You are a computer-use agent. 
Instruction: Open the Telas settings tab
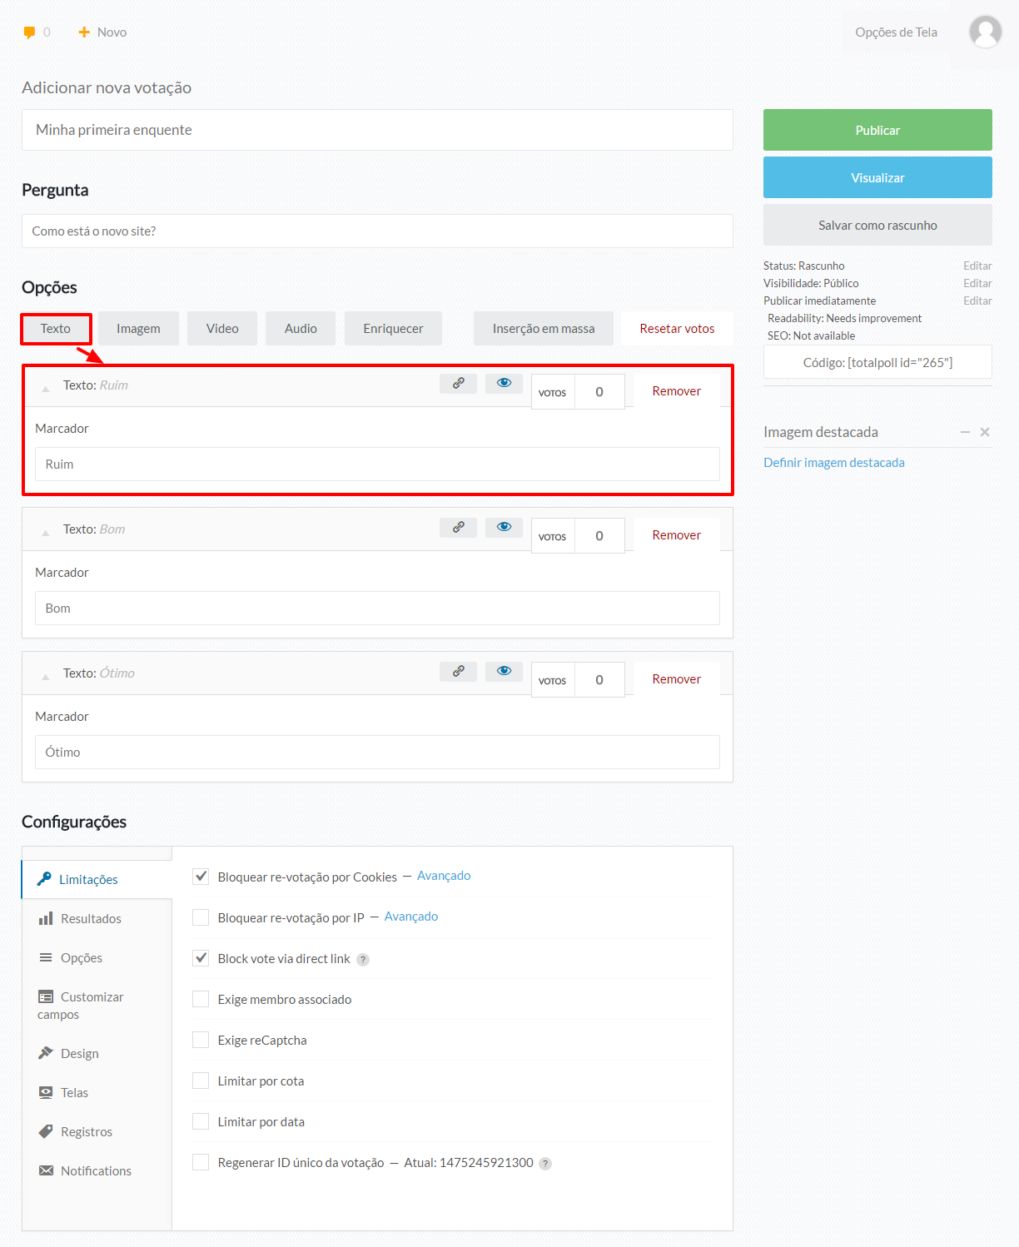[x=97, y=1092]
